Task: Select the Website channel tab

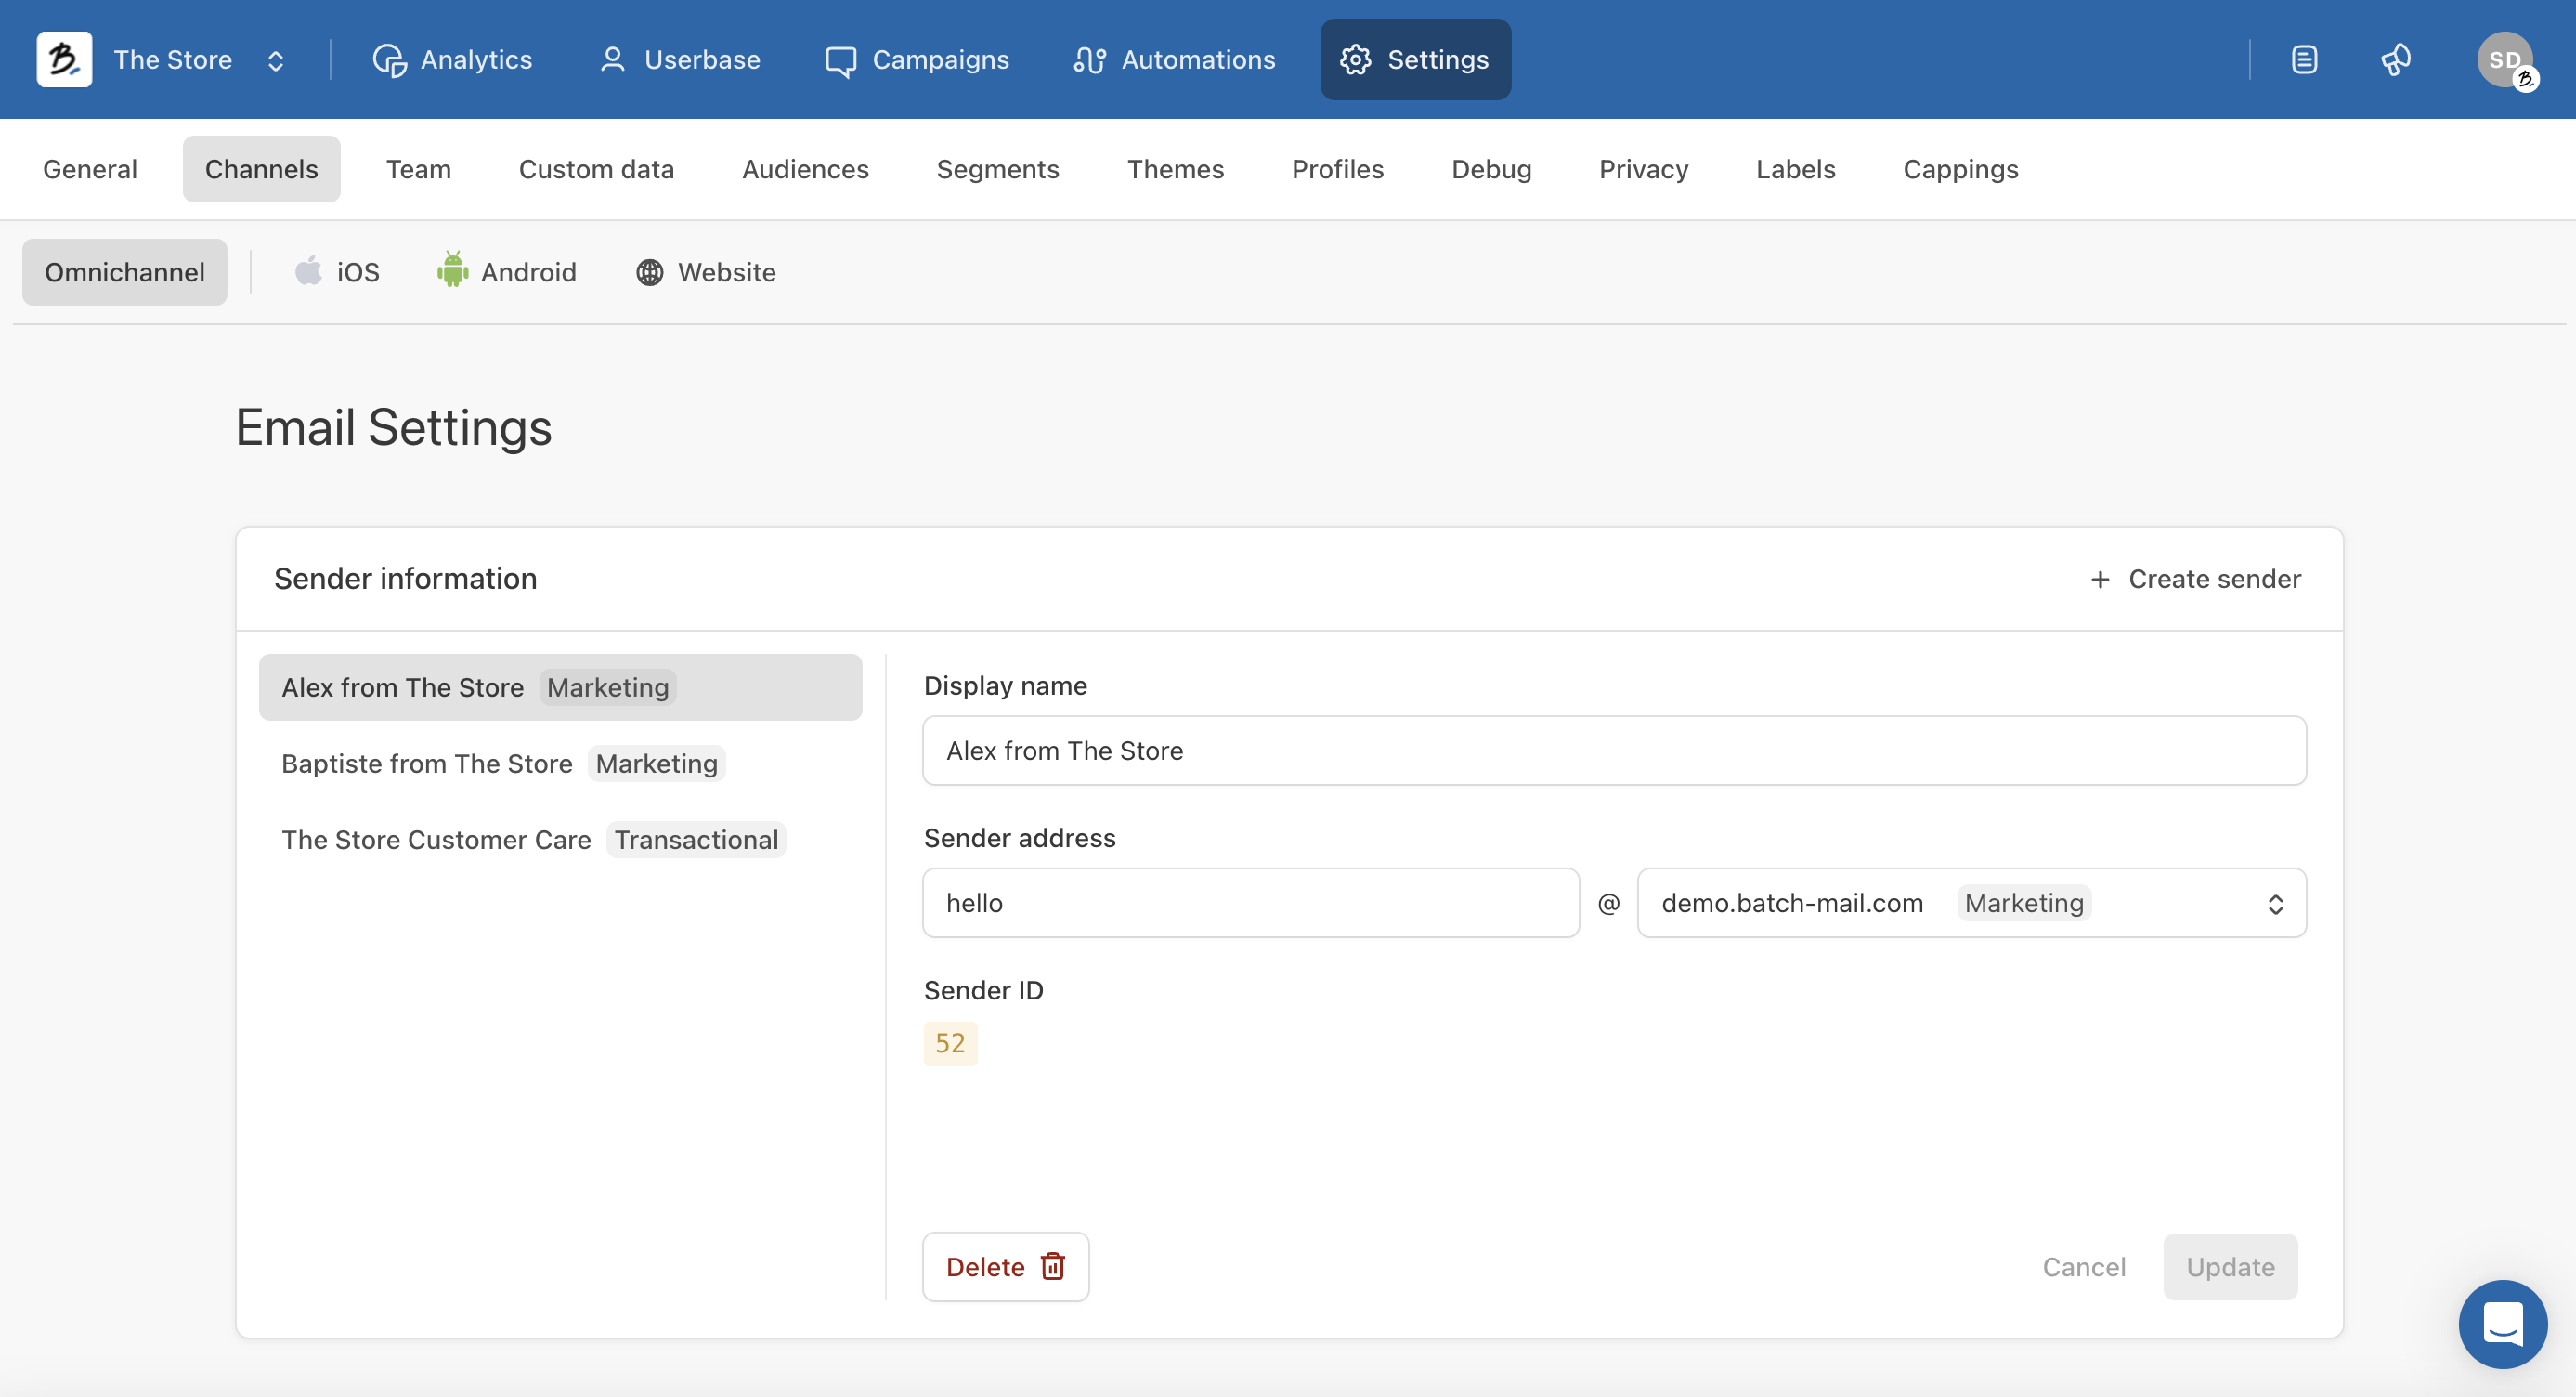Action: [x=706, y=272]
